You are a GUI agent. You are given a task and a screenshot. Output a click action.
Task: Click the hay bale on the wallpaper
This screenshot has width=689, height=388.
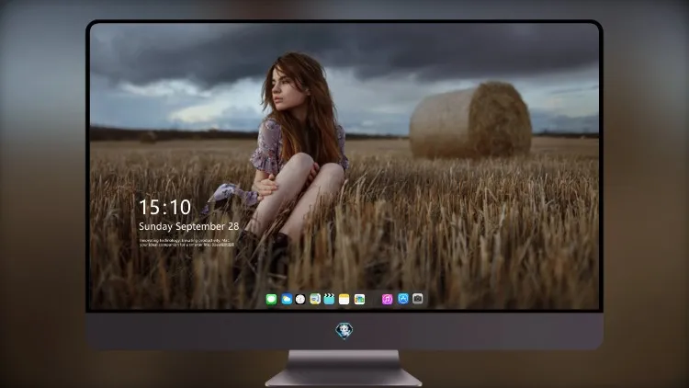470,120
